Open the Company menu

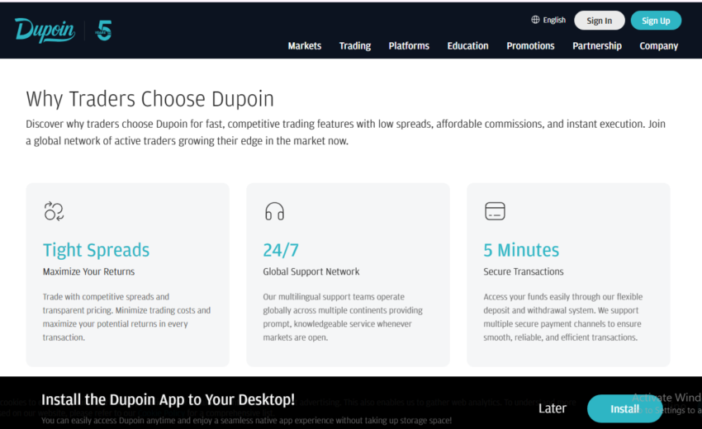[658, 45]
